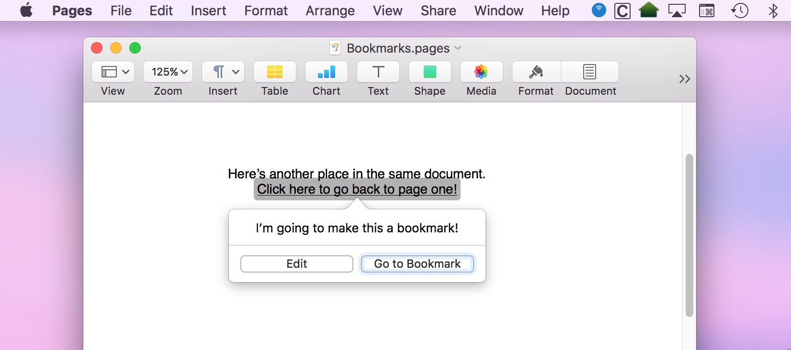Show the Format inspector brush icon

[x=536, y=72]
